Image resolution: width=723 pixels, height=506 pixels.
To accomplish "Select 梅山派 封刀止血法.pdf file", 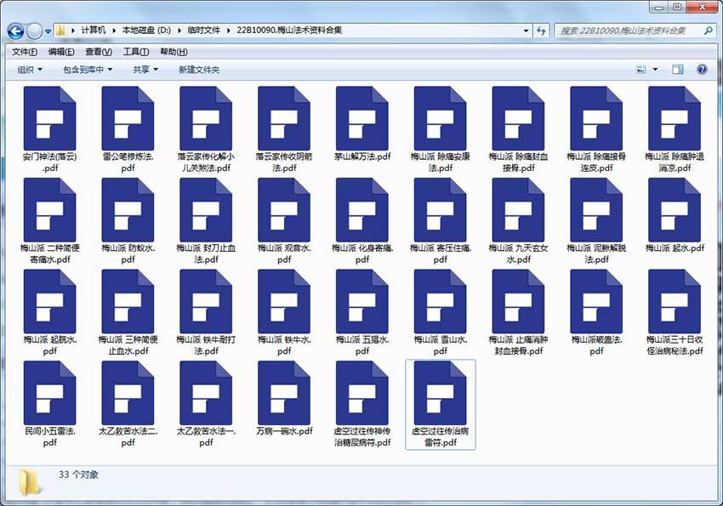I will pyautogui.click(x=206, y=221).
